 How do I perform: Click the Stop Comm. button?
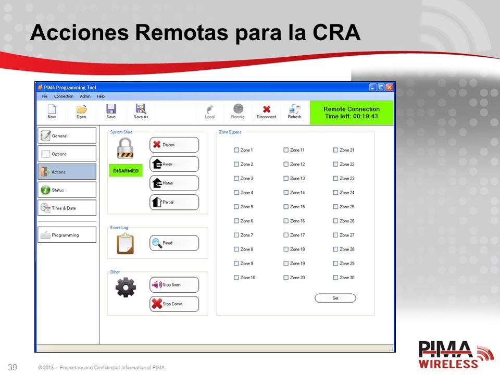click(174, 304)
